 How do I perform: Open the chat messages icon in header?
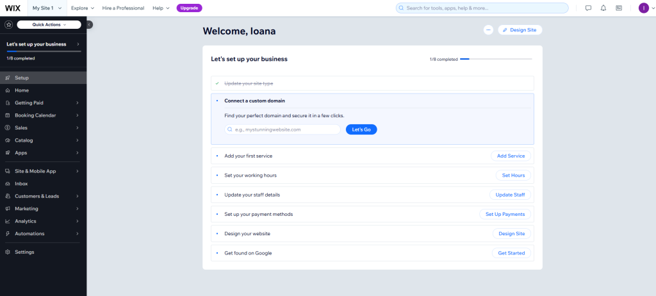tap(588, 8)
